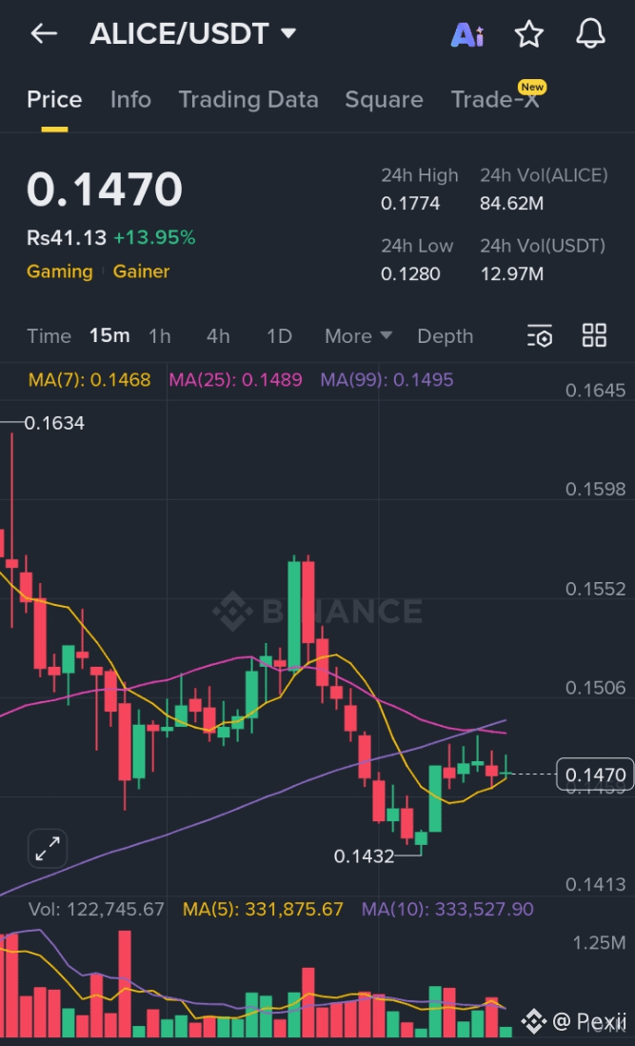Open the Depth chart view
The height and width of the screenshot is (1046, 635).
(446, 336)
